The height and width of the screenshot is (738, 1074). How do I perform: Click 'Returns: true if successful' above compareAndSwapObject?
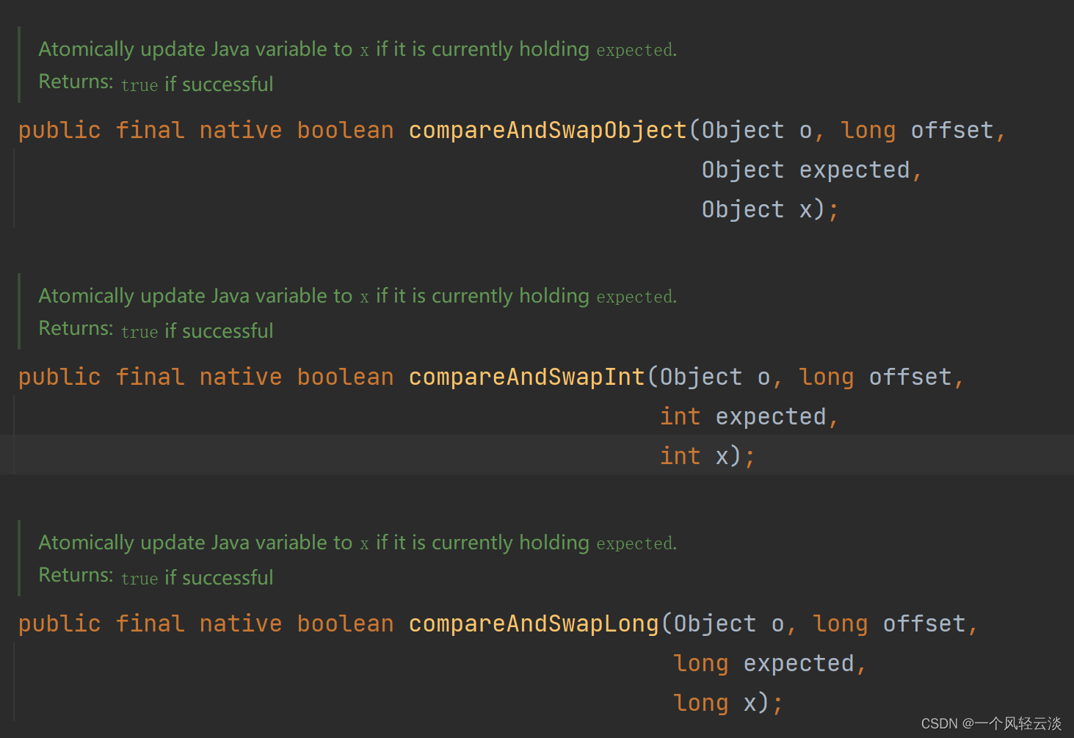[x=156, y=83]
